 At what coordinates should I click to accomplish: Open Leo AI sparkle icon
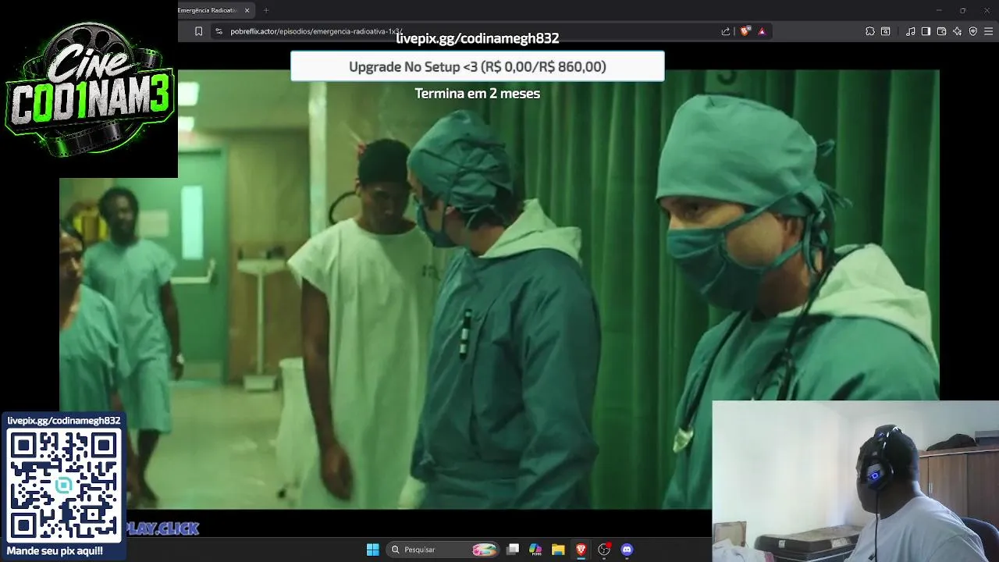point(958,31)
